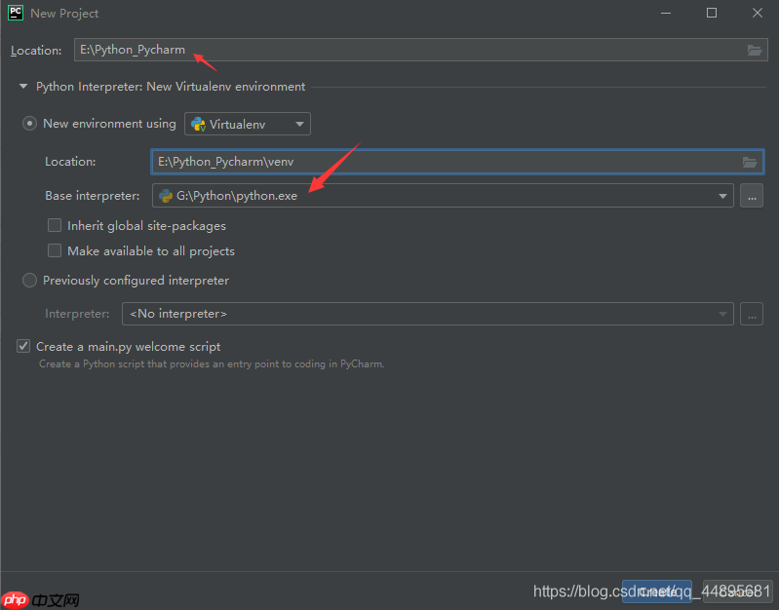Click the Virtualenv Python icon in dropdown
Viewport: 779px width, 610px height.
coord(198,124)
